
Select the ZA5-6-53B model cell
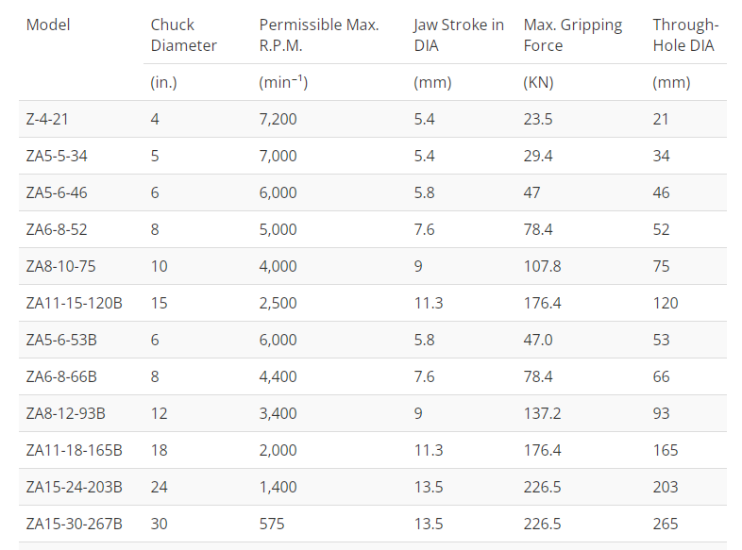(61, 340)
